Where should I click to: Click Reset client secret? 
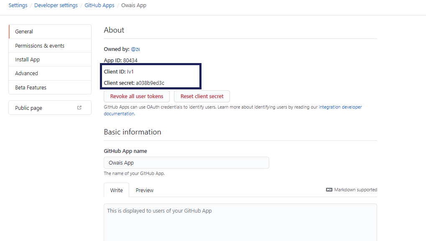202,96
